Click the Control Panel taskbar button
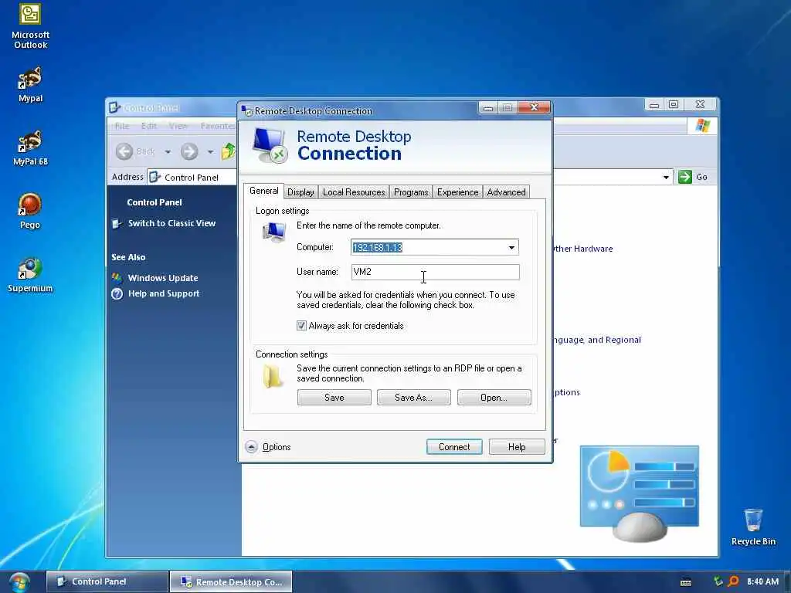This screenshot has height=593, width=791. point(107,582)
